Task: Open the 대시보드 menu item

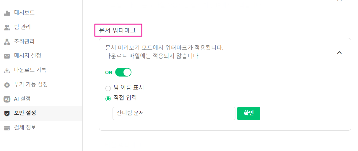Action: point(24,13)
